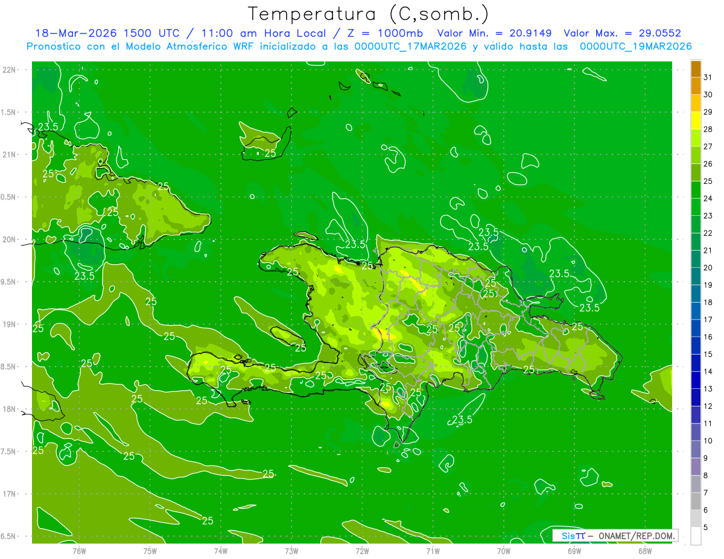Click the color bar label "16"
This screenshot has height=559, width=724.
click(708, 337)
